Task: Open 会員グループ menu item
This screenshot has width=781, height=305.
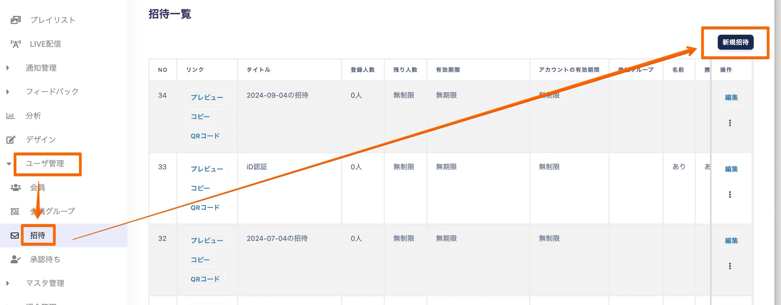Action: (x=53, y=211)
